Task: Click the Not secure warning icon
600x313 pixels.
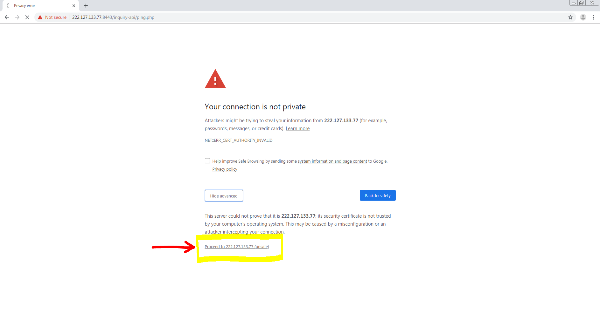Action: [x=40, y=17]
